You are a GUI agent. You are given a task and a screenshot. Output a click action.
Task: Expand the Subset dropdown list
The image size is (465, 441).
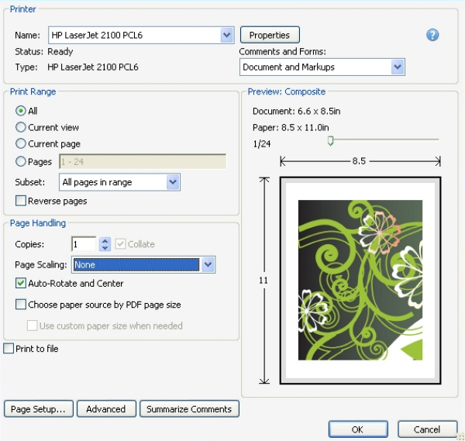point(173,182)
